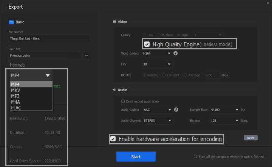The image size is (272, 167).
Task: Click the info icon beside Audio Codec
Action: (x=176, y=110)
